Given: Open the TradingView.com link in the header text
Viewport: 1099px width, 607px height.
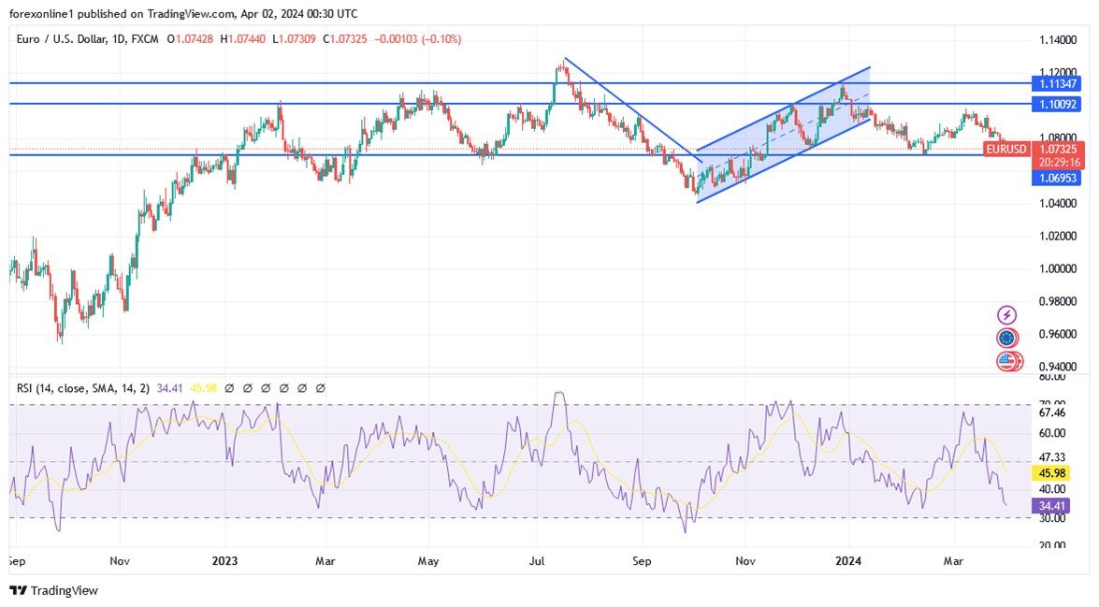Looking at the screenshot, I should (189, 13).
